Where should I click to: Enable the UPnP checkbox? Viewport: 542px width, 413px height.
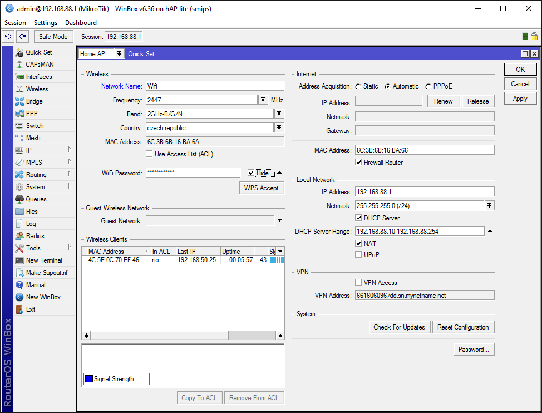pos(359,255)
